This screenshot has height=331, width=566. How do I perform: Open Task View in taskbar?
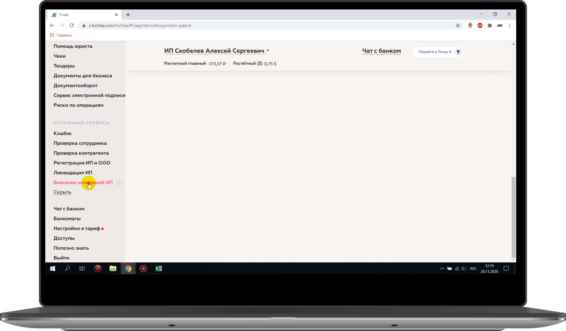(x=82, y=268)
